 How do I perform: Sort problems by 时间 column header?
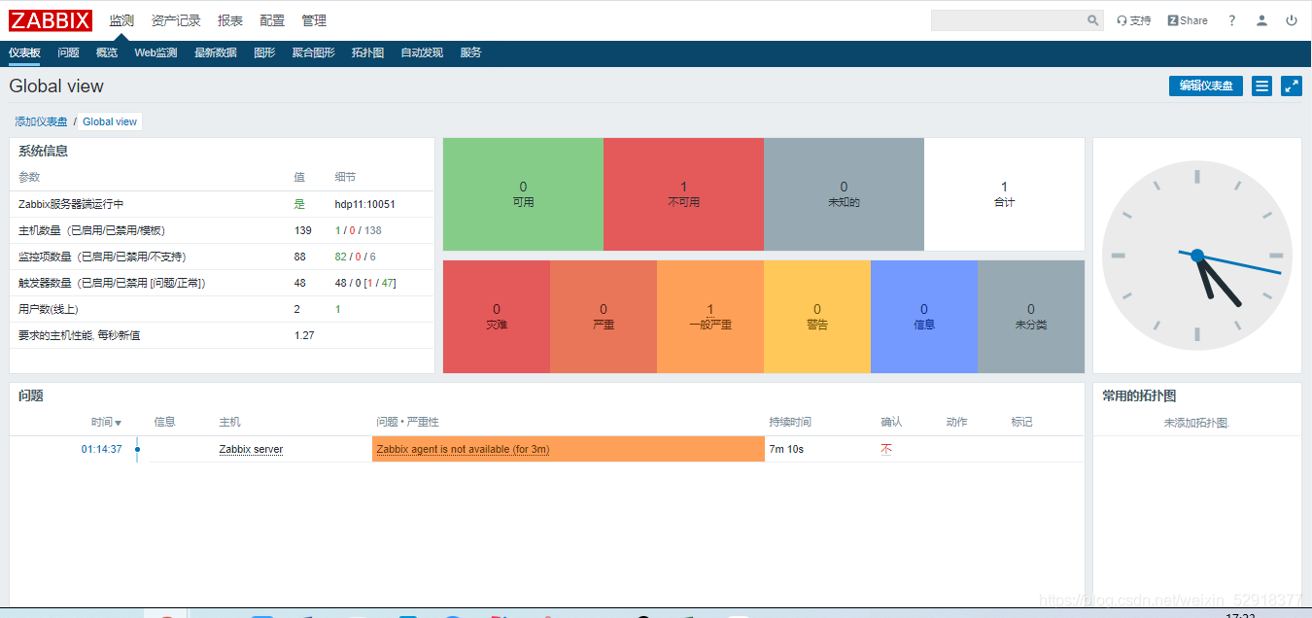coord(106,422)
